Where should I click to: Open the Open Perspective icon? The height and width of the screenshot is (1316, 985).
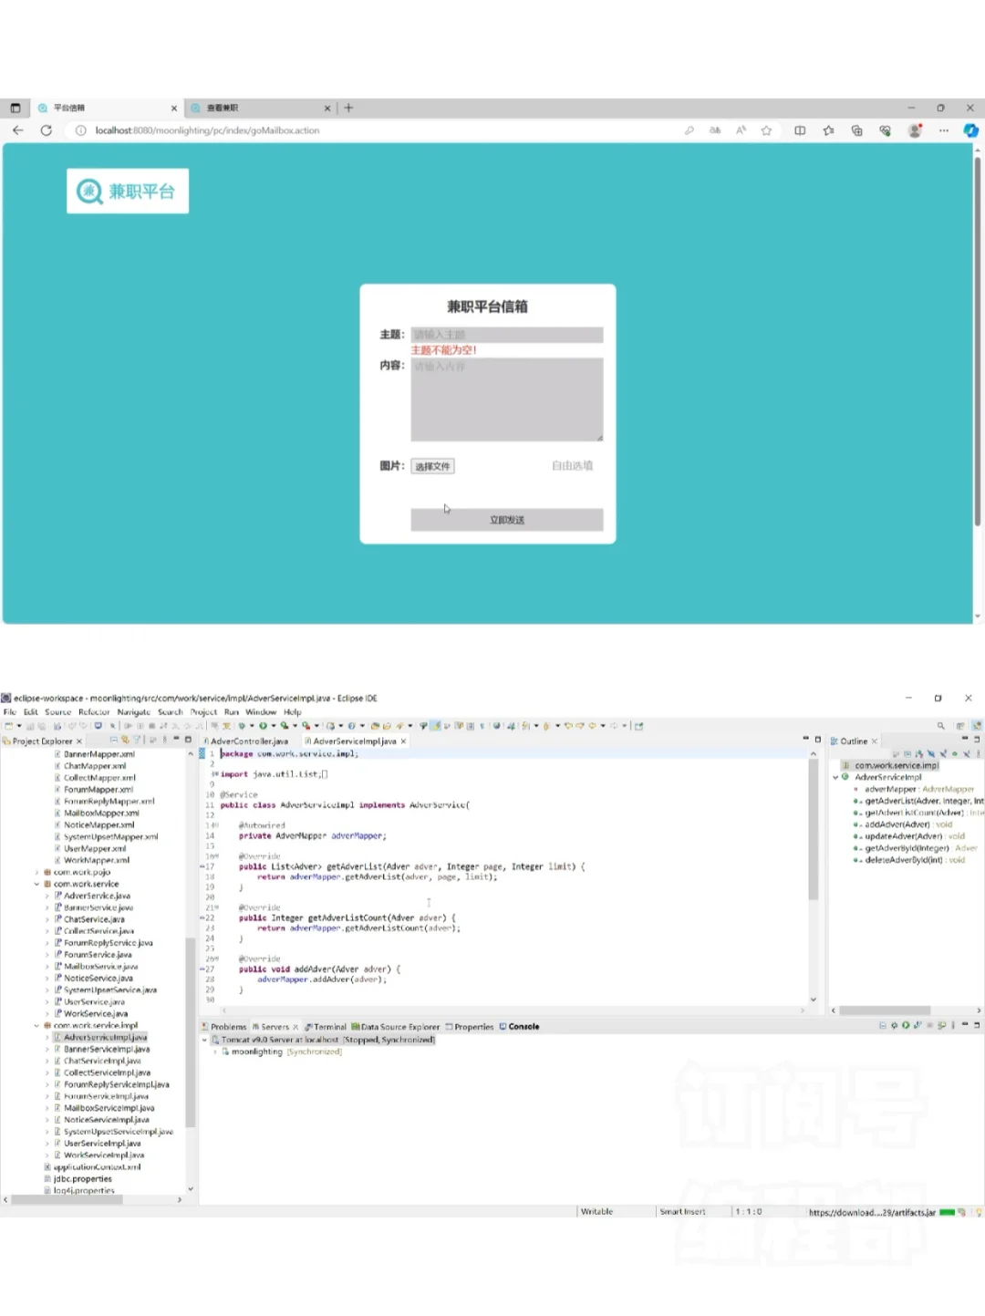click(x=960, y=726)
